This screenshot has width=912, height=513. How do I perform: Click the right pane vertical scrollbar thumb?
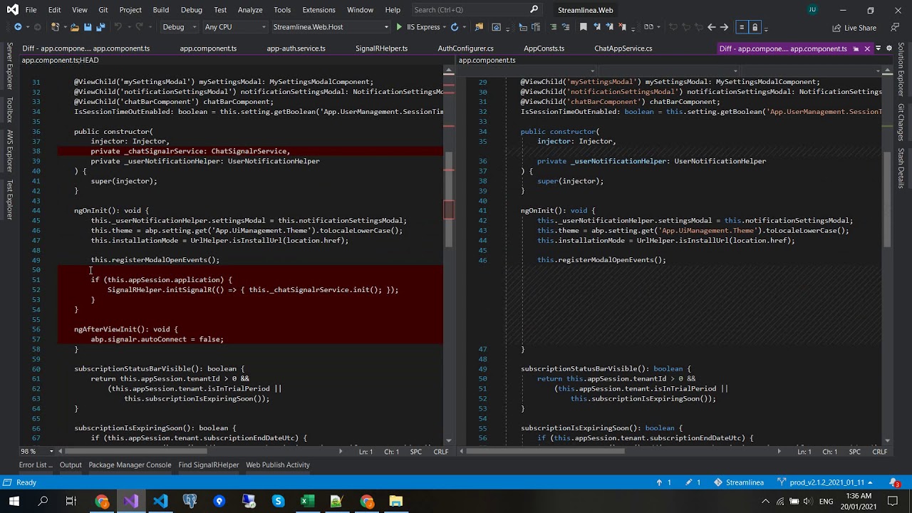coord(887,199)
